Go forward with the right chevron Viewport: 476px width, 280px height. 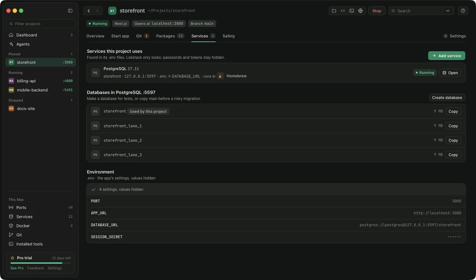[x=97, y=11]
